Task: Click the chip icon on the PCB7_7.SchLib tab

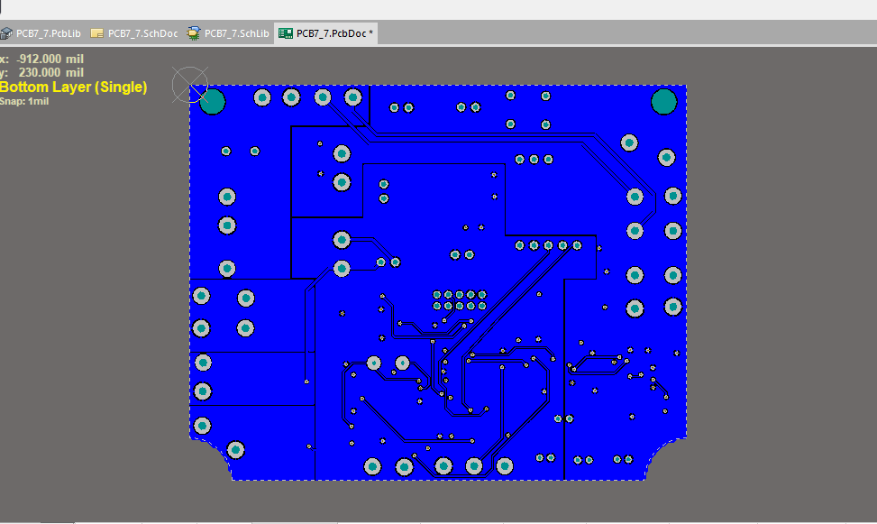Action: 193,32
